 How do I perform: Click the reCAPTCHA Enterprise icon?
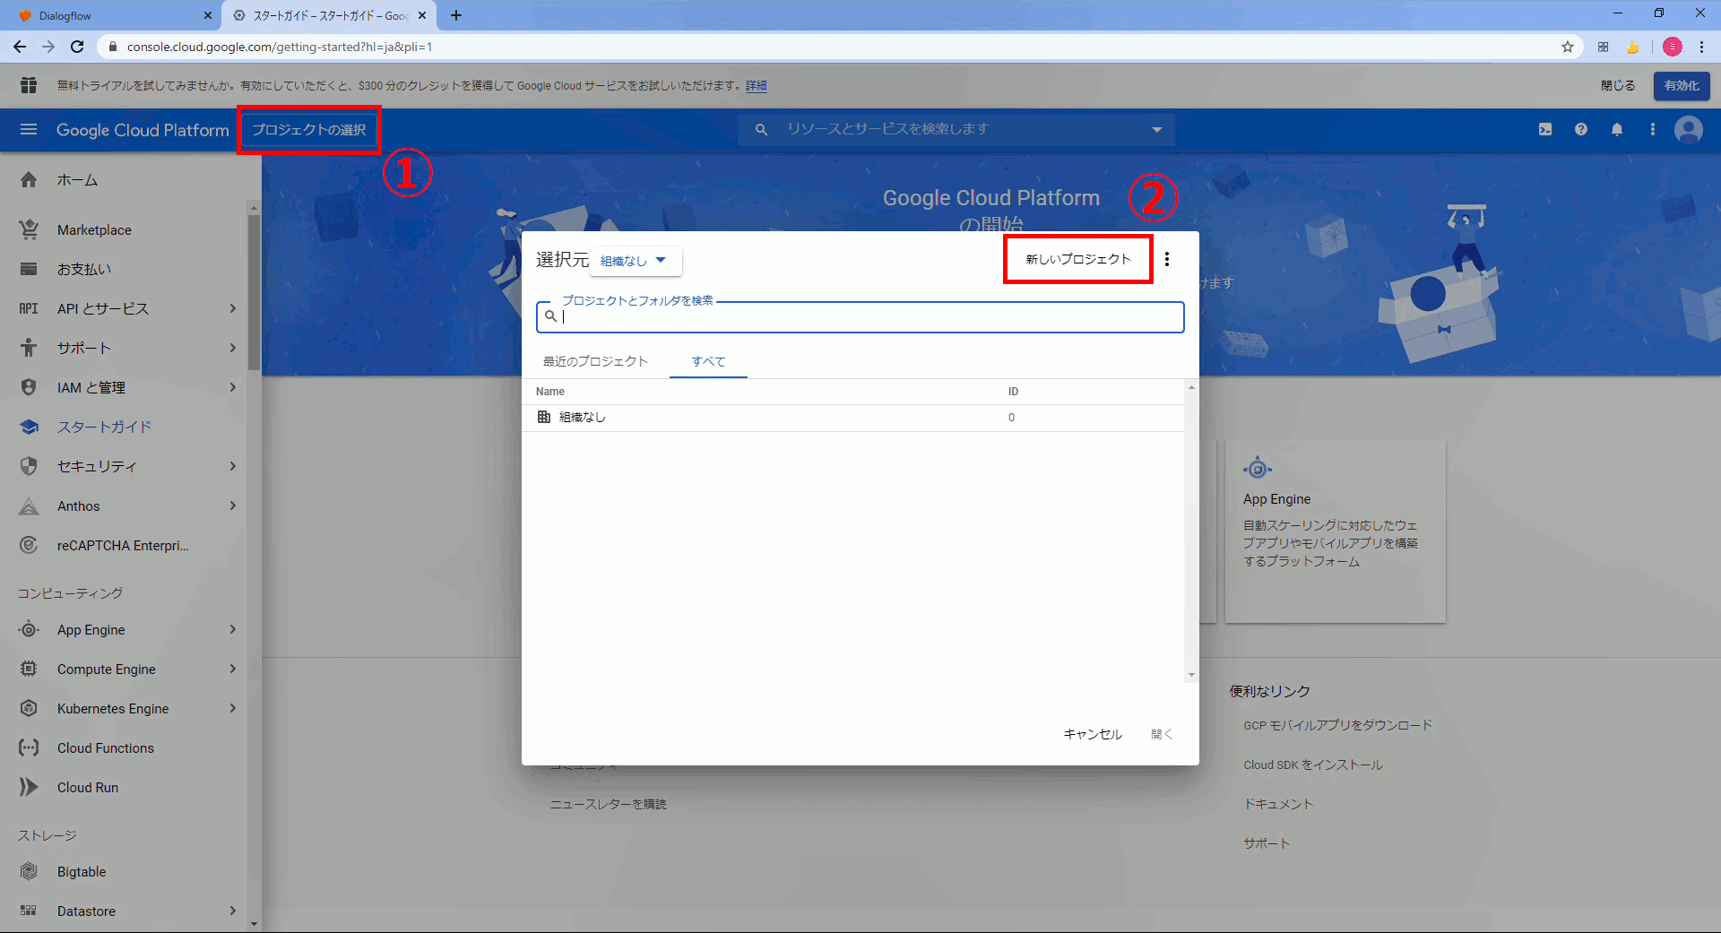click(x=29, y=545)
